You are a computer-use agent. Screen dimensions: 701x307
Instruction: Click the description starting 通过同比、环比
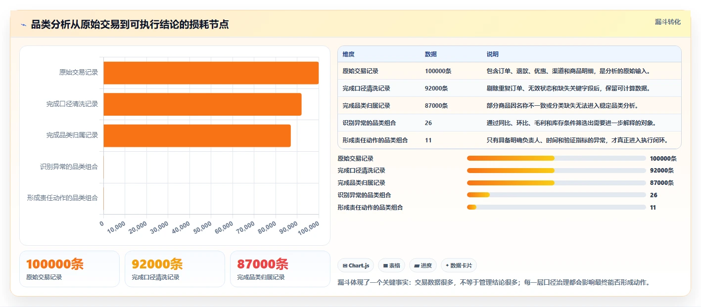[x=571, y=123]
